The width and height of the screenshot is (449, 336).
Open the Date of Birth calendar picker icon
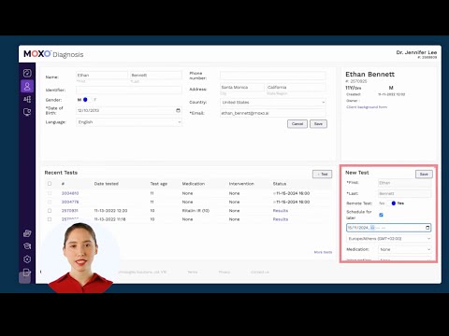coord(178,110)
